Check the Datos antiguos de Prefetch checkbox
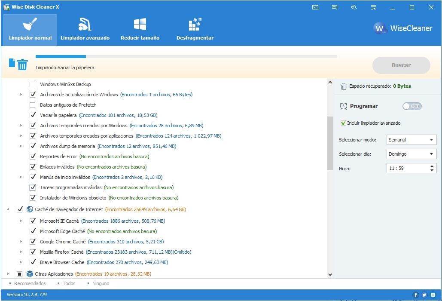 33,105
